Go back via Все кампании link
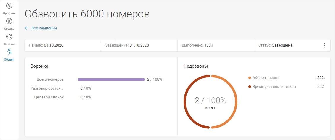The width and height of the screenshot is (335, 140). [44, 28]
